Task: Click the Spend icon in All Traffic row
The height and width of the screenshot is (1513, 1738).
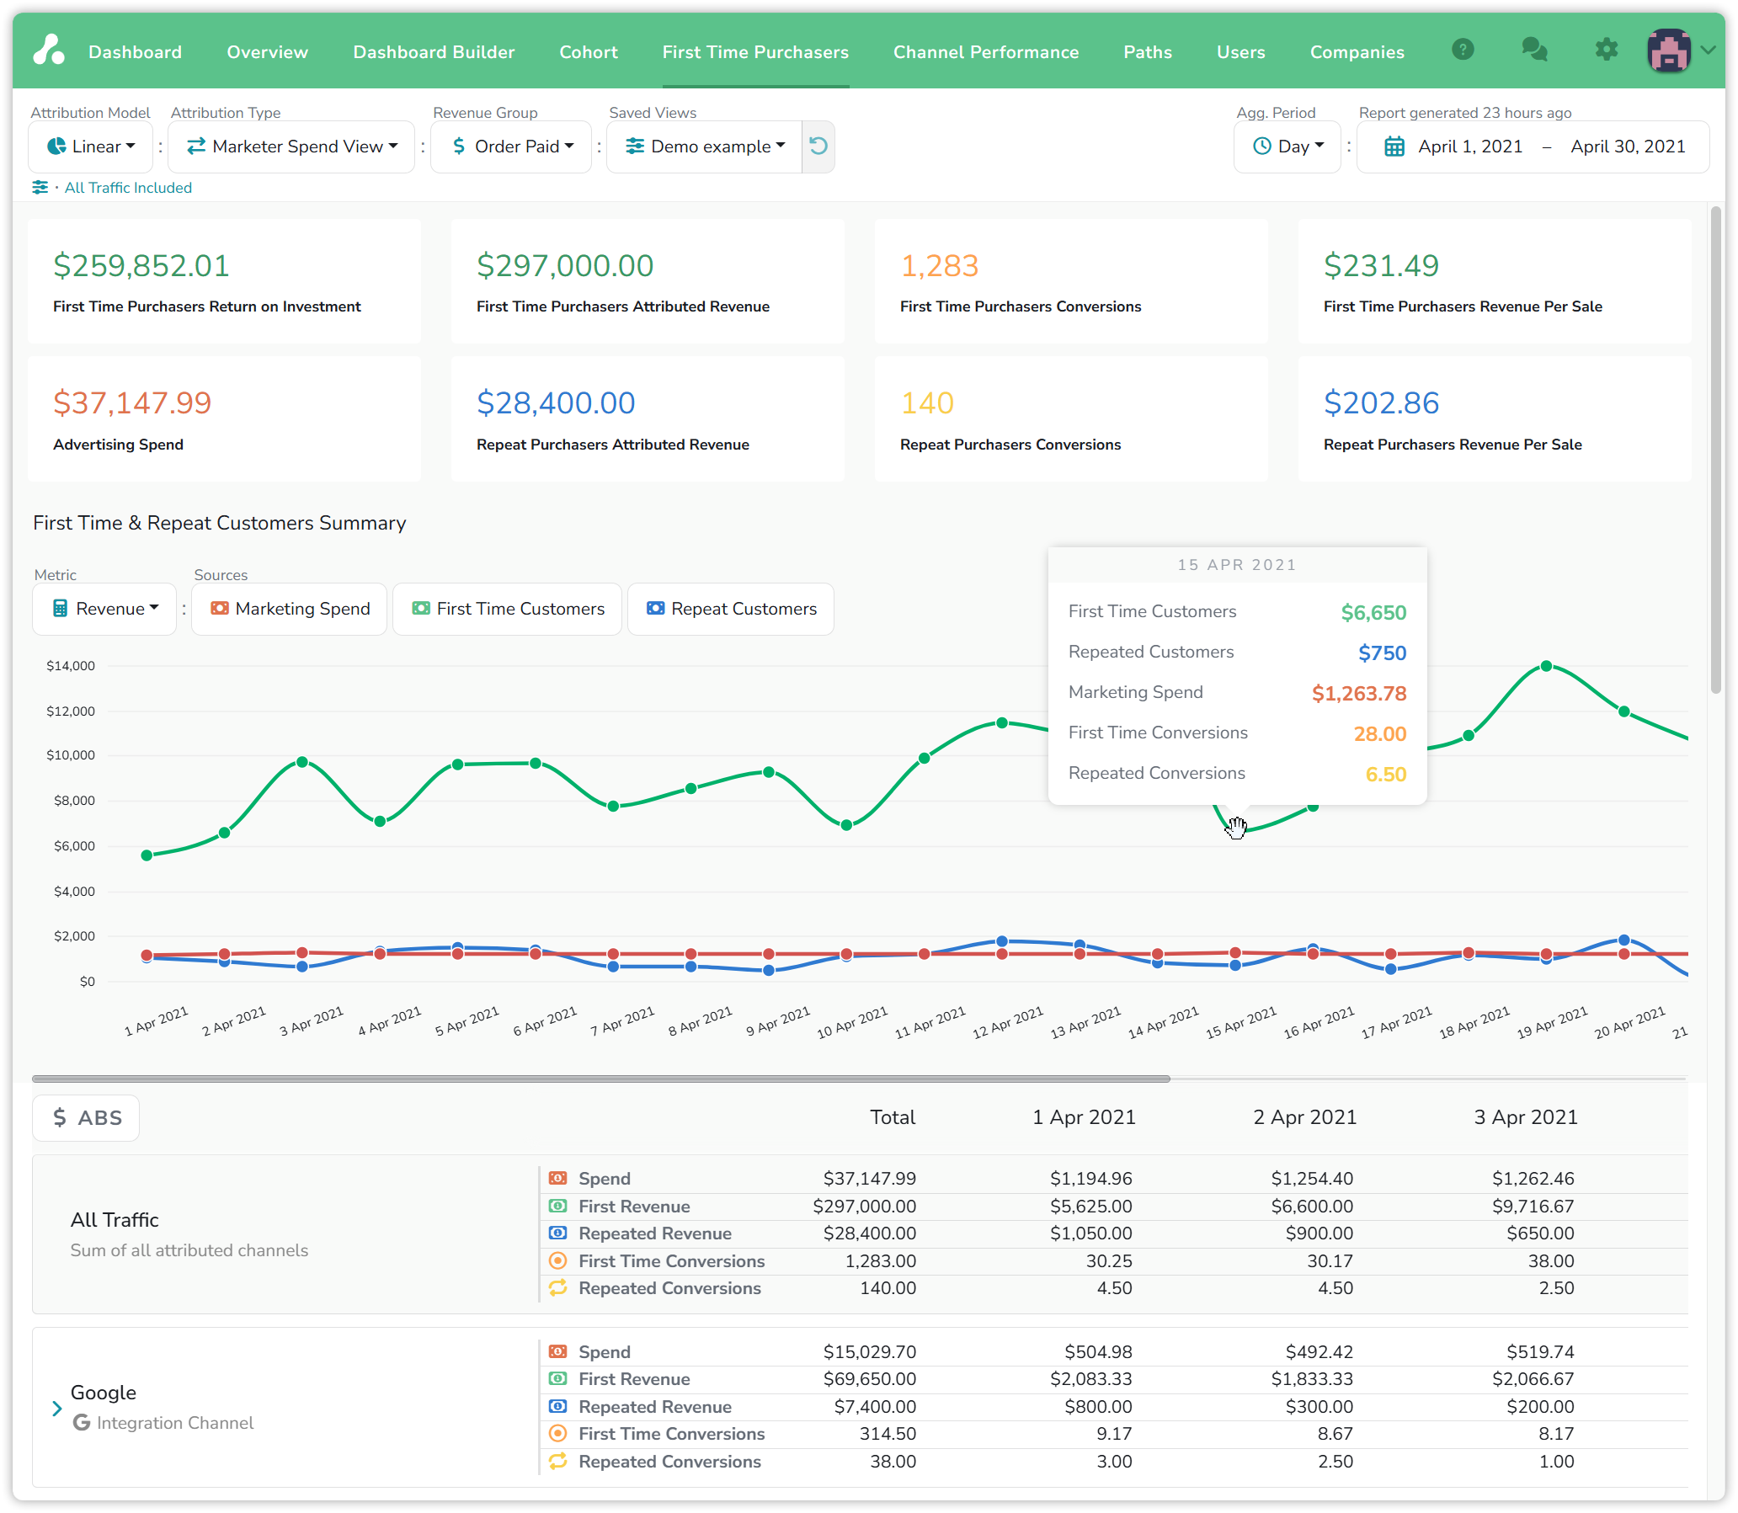Action: (557, 1178)
